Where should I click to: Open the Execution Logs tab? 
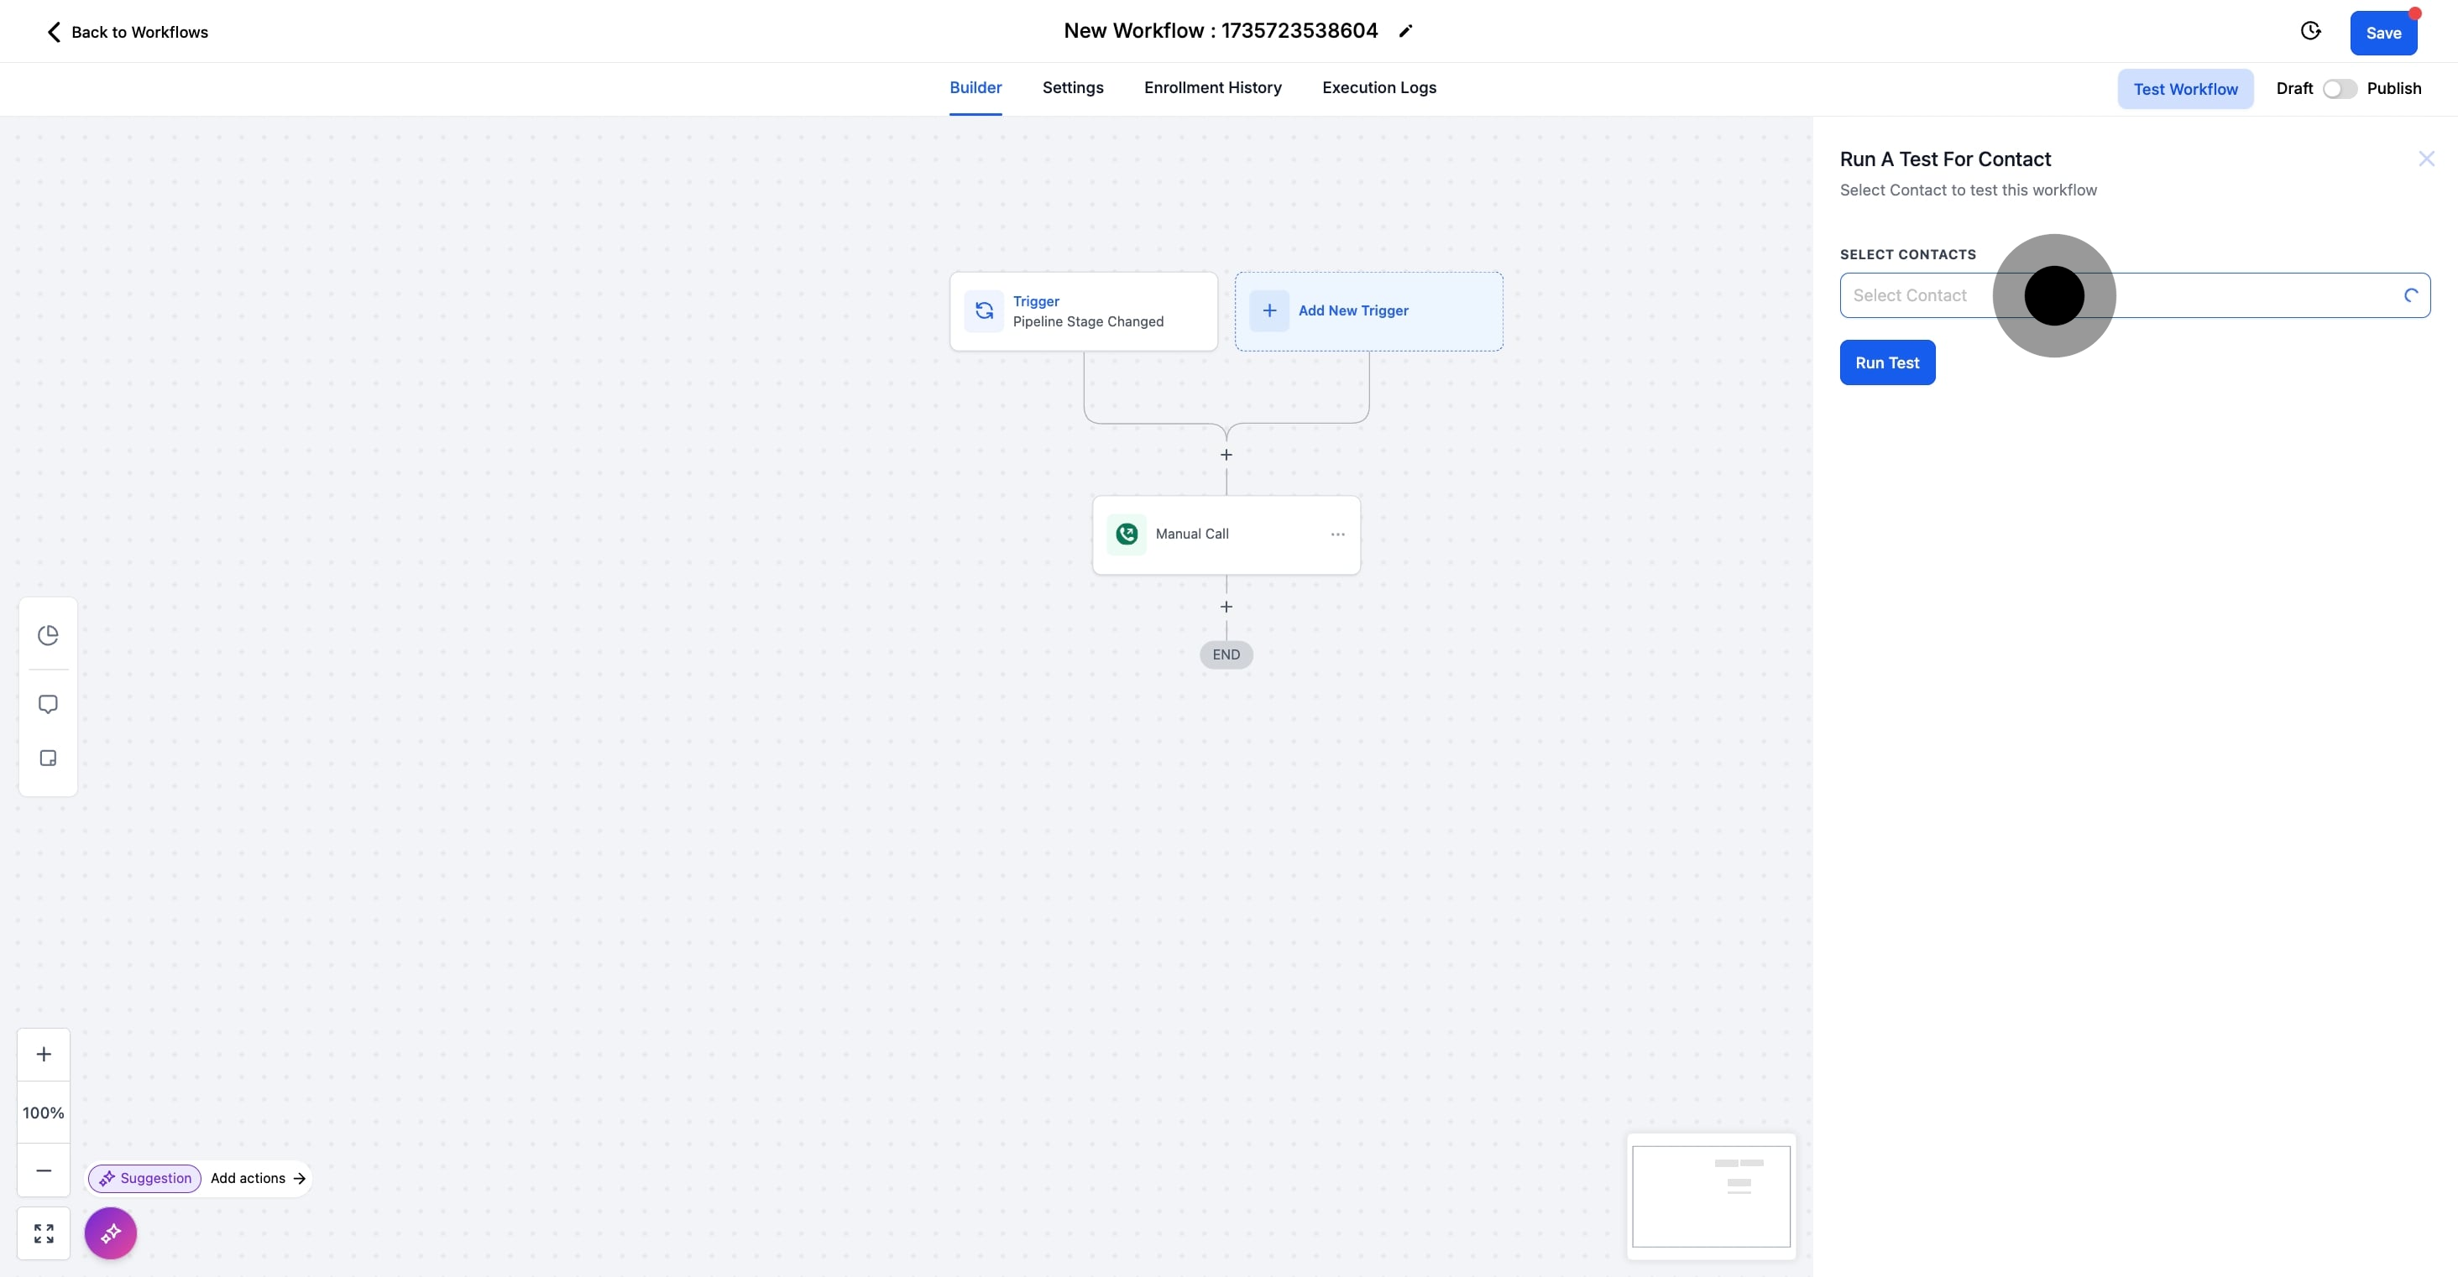1378,88
